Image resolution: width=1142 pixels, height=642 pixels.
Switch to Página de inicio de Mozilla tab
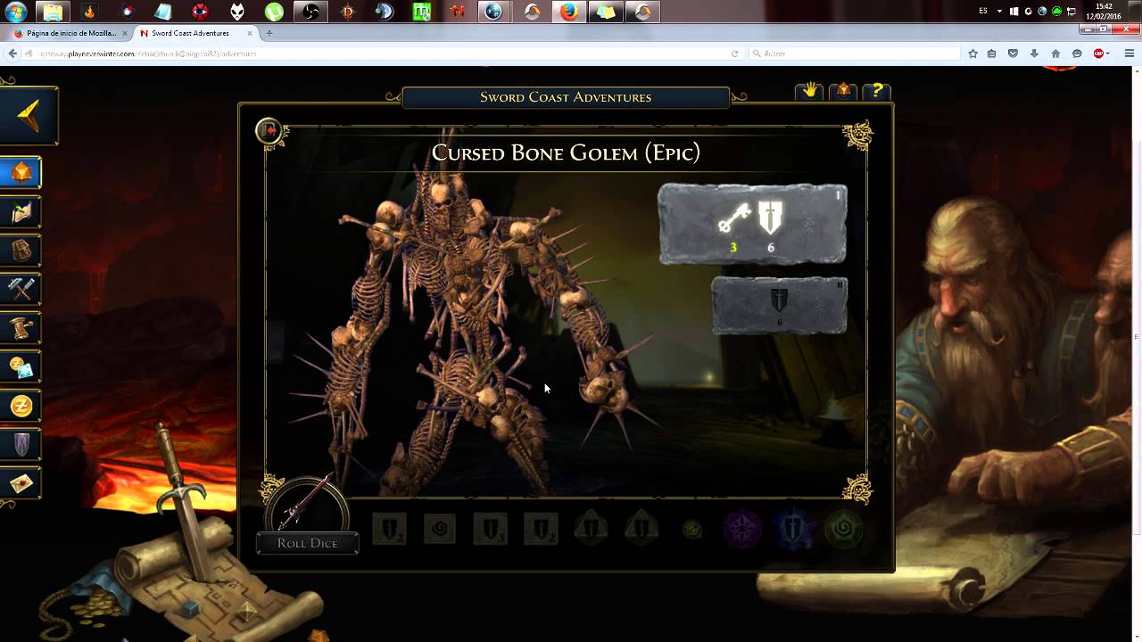71,33
